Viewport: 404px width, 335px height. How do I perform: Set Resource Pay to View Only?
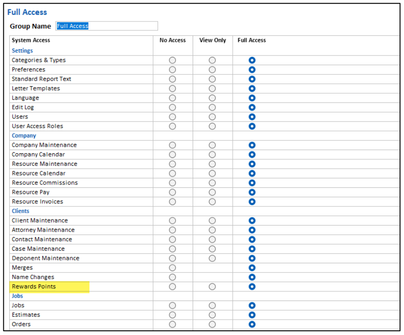[212, 192]
